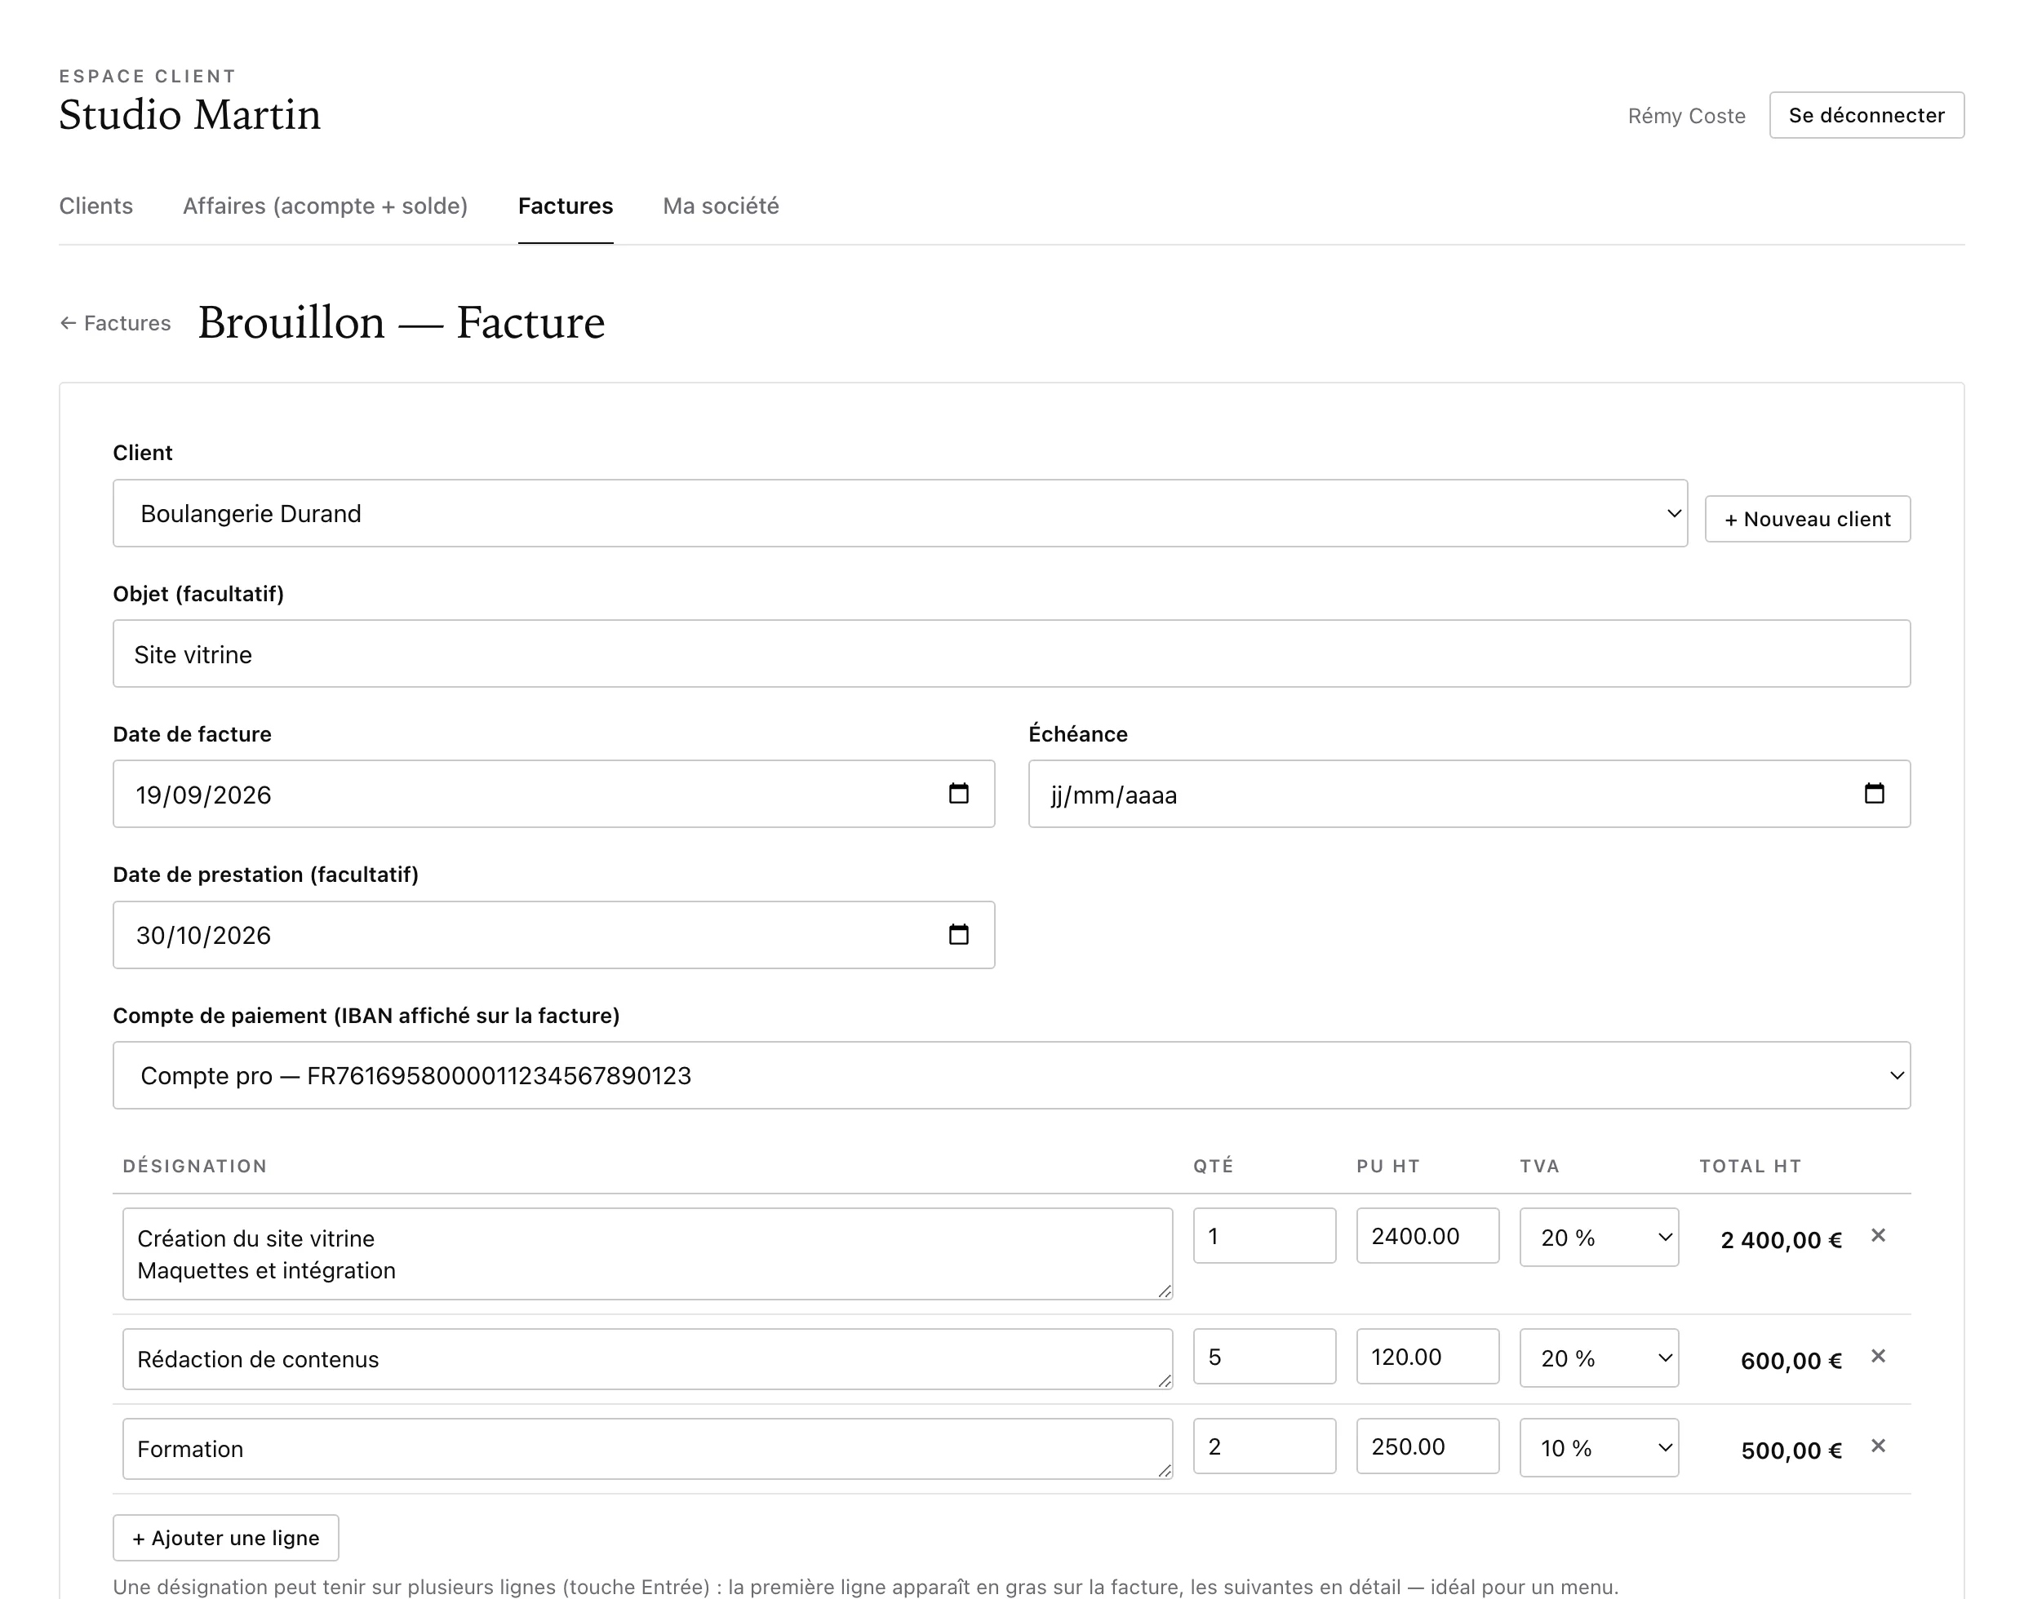Open the Compte de paiement IBAN dropdown
Screen dimensions: 2024x1599
pos(1011,1076)
